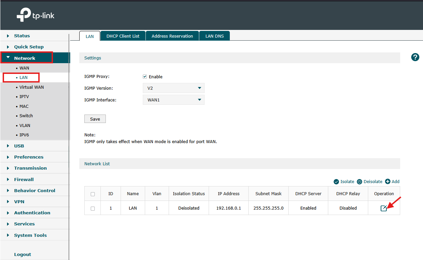Open the Address Reservation tab
The height and width of the screenshot is (260, 423).
(172, 36)
